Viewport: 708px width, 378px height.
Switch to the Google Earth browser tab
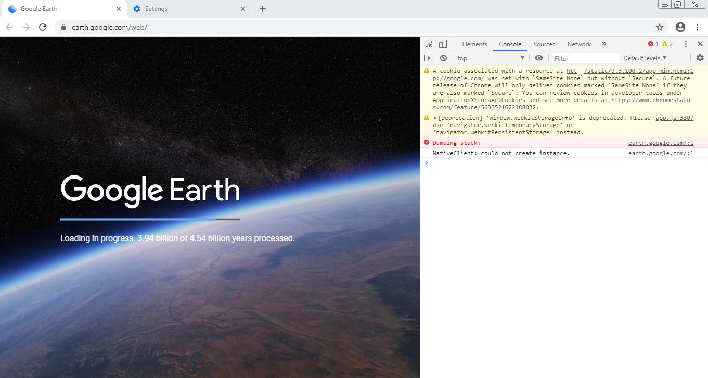(x=64, y=9)
